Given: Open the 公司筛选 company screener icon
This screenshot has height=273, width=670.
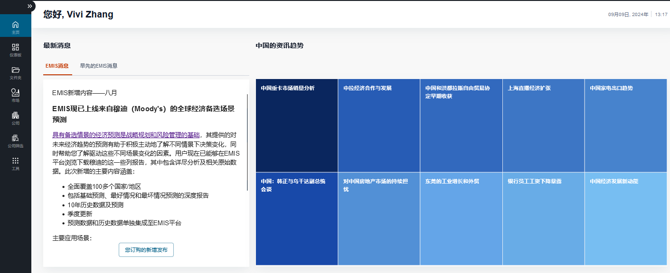Looking at the screenshot, I should coord(16,141).
